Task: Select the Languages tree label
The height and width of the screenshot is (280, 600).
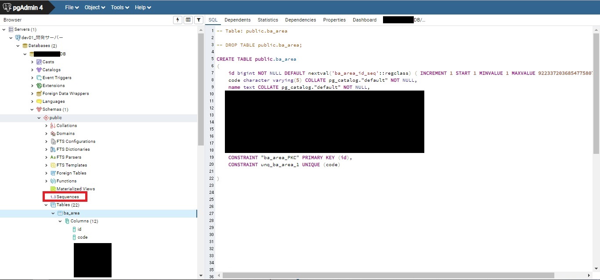Action: click(54, 102)
